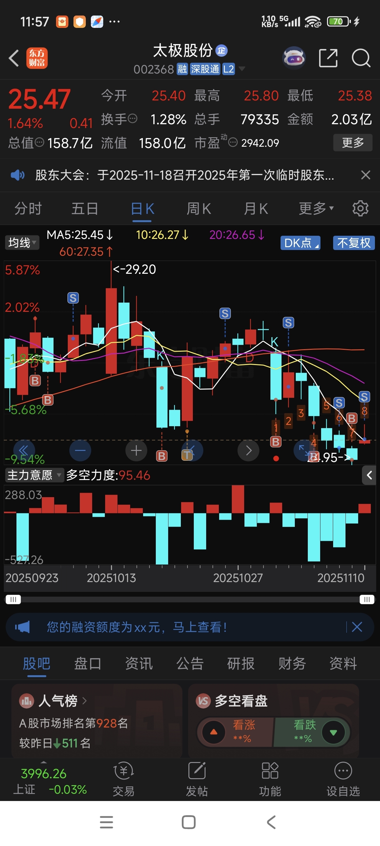Tap the T marker on K-line chart
380x846 pixels.
187,455
